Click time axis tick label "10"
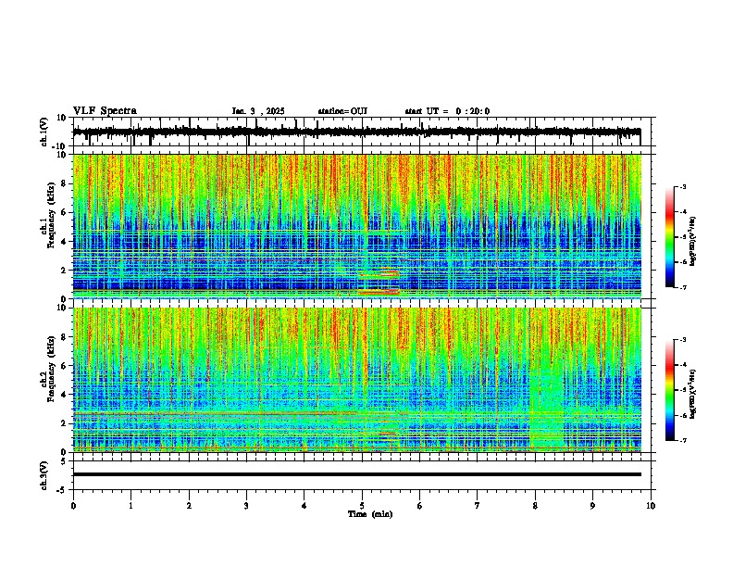Viewport: 733px width, 567px height. coord(651,506)
